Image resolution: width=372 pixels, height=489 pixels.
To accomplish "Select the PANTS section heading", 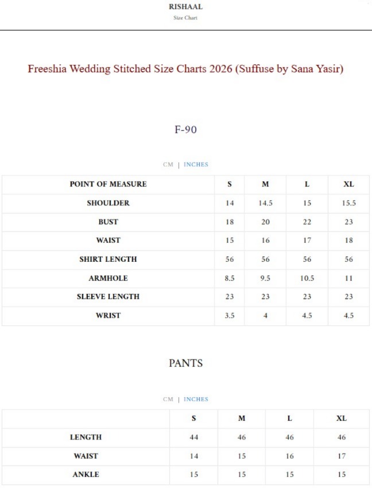I will pyautogui.click(x=185, y=363).
